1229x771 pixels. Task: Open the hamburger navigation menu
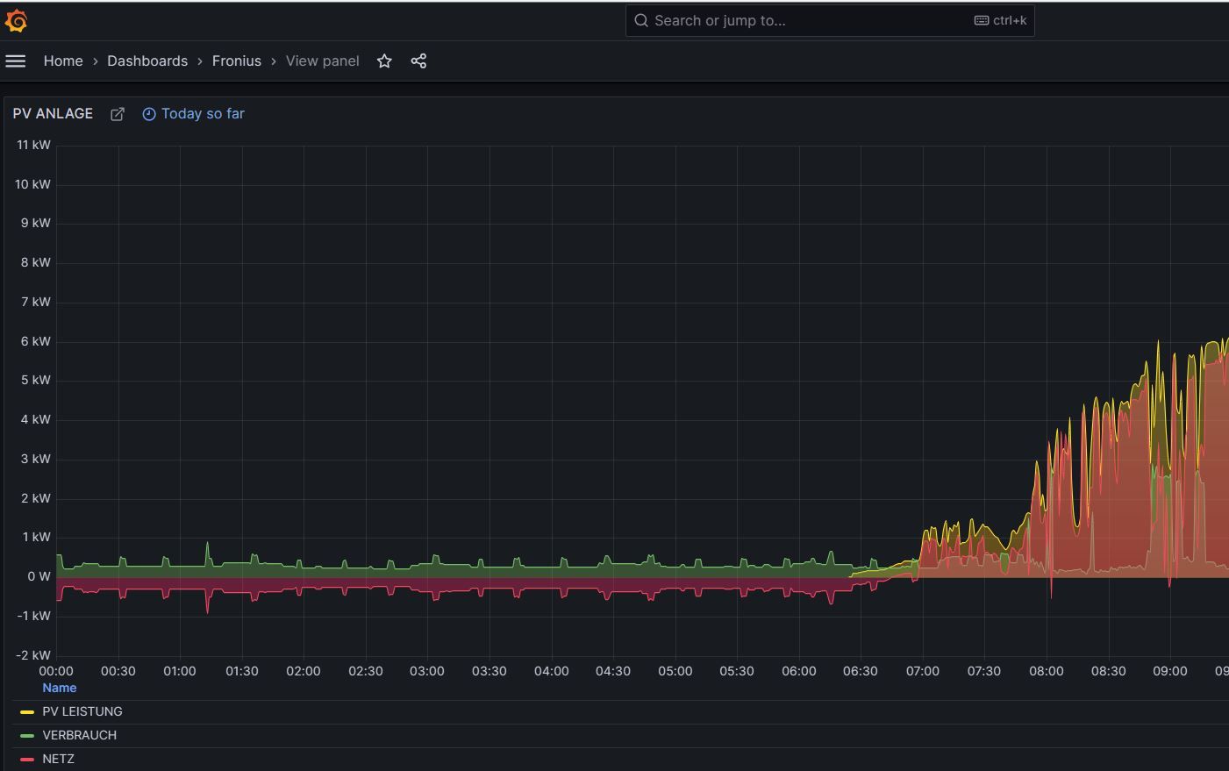coord(16,61)
